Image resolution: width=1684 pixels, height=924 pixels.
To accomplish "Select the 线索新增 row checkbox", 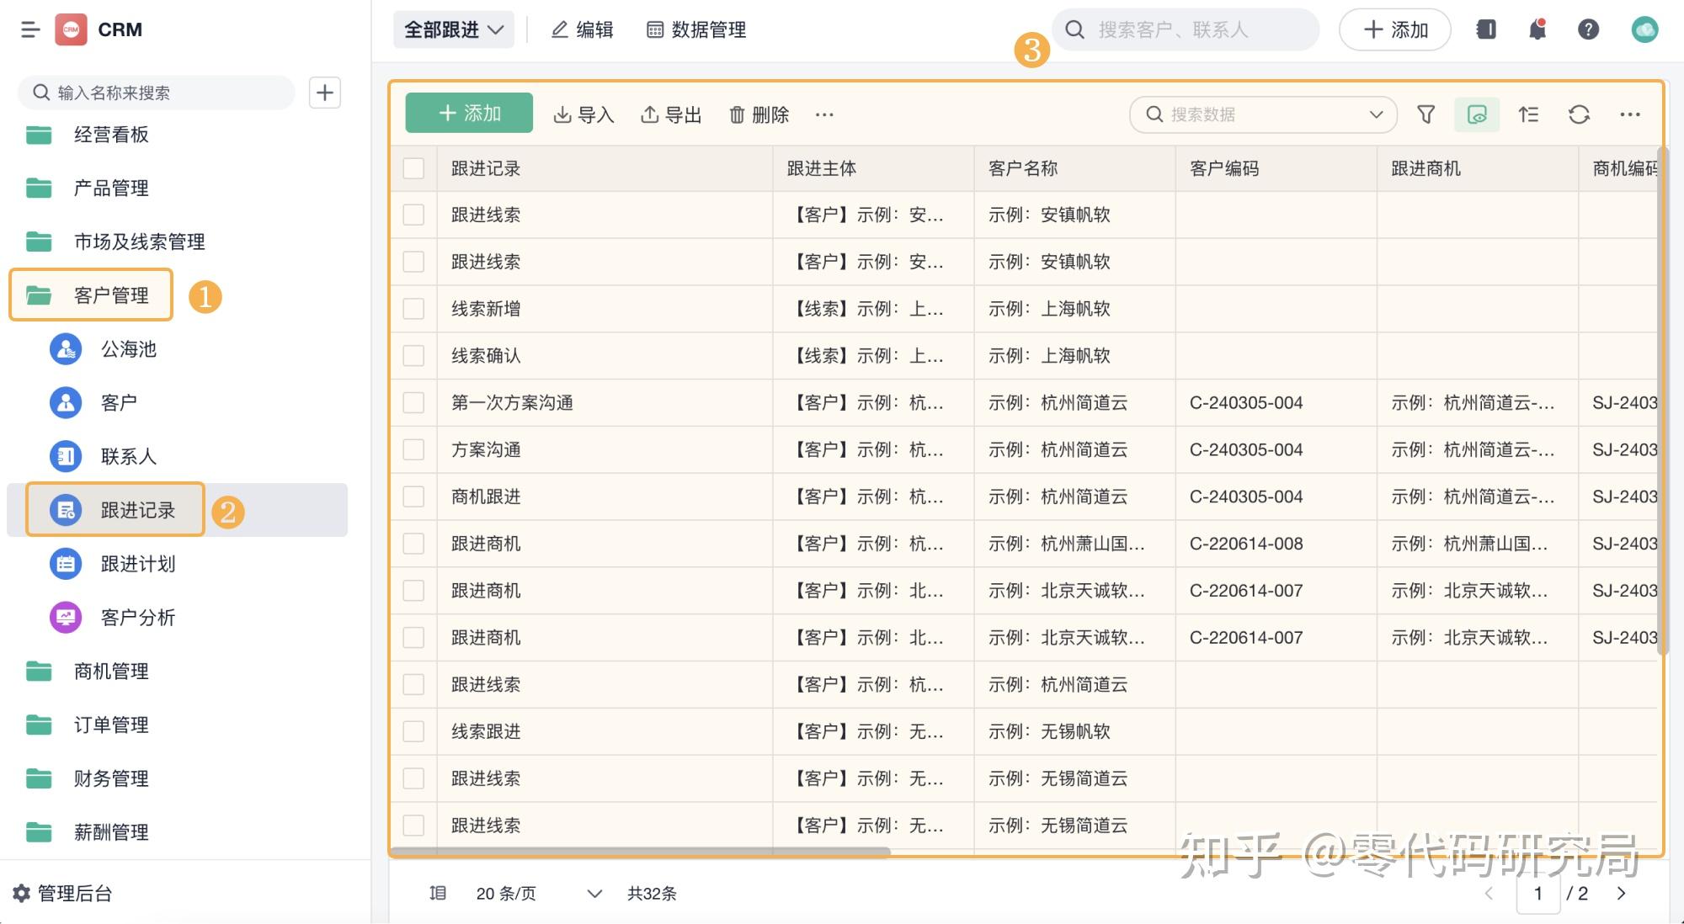I will [x=413, y=309].
